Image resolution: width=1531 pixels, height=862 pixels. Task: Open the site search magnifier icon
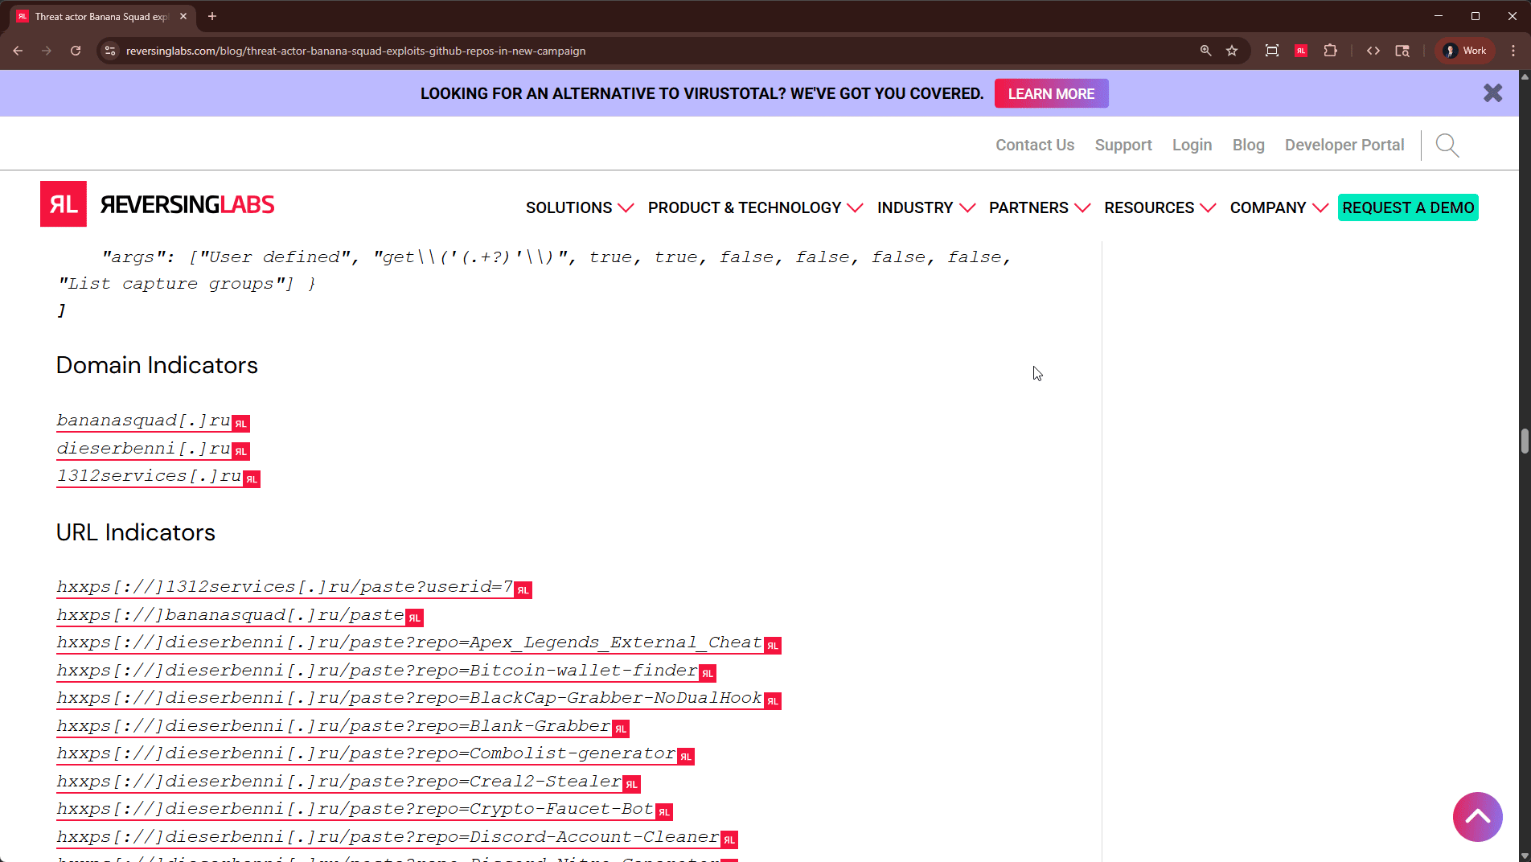[x=1447, y=146]
